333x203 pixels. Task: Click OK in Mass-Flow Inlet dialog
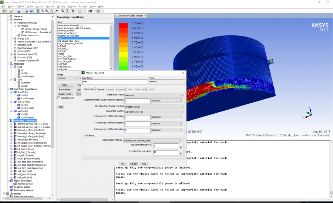(123, 164)
